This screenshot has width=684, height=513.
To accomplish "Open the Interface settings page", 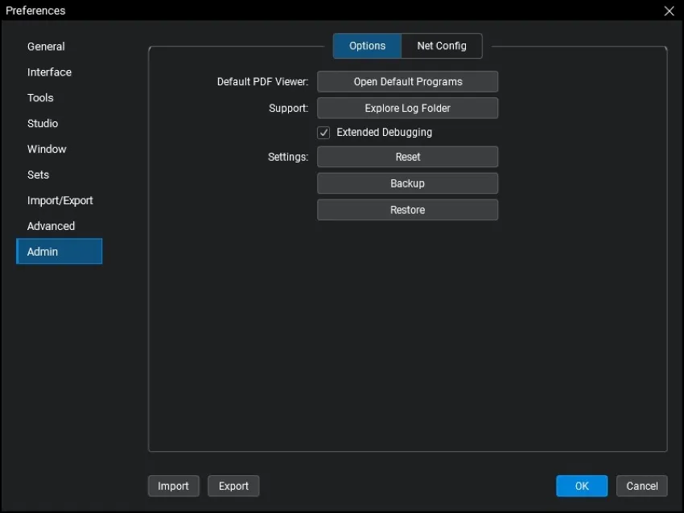I will 49,72.
